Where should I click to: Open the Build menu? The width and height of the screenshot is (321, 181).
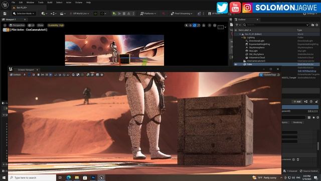pos(50,3)
